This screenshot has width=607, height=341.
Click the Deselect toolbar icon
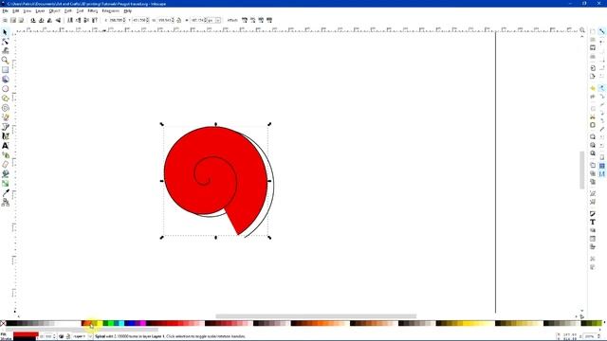click(x=21, y=20)
